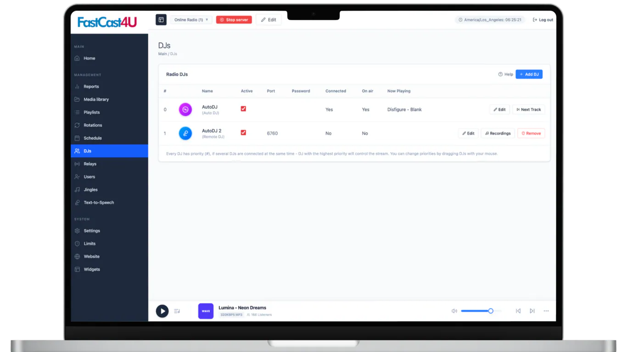Click the 'Disfigure - Blank' now playing text
Viewport: 627px width, 352px height.
click(404, 110)
